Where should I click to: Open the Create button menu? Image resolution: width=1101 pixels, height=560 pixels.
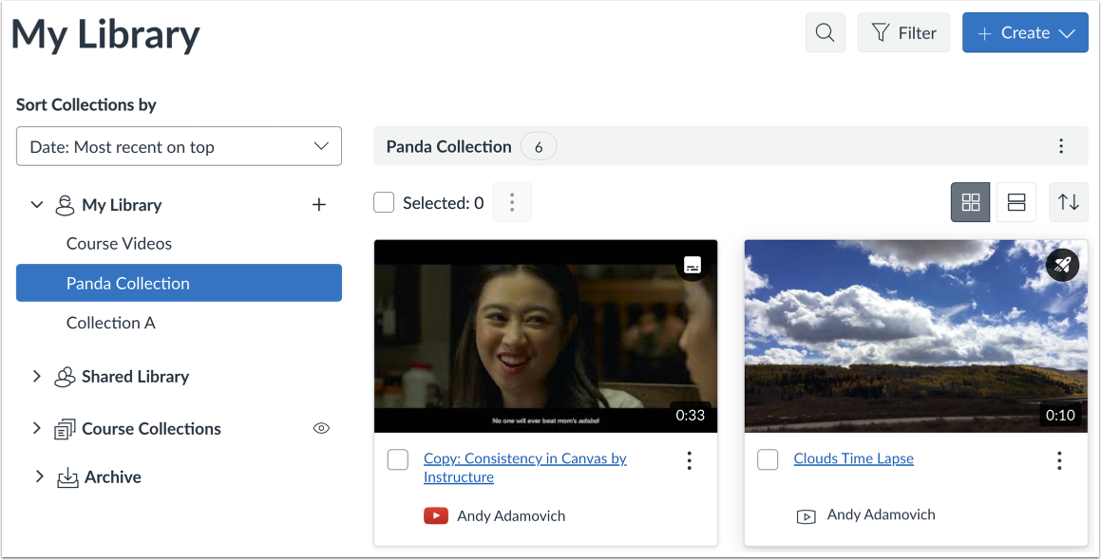1024,33
